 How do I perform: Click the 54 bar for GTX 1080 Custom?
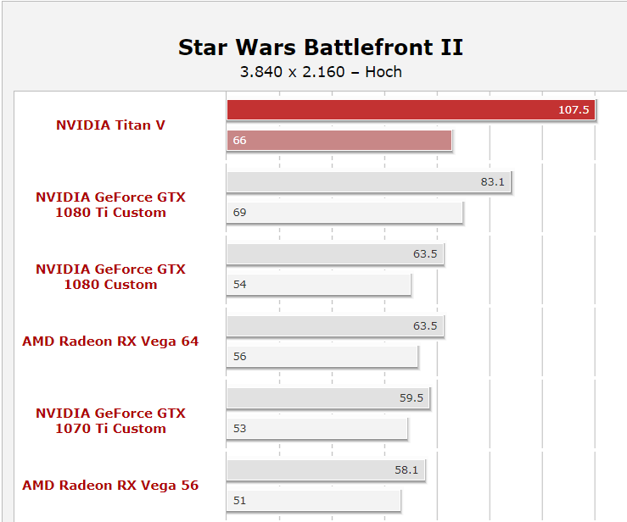coord(319,285)
